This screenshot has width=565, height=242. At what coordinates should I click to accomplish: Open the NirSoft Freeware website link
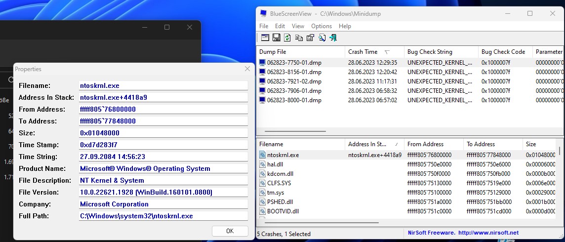click(x=463, y=233)
